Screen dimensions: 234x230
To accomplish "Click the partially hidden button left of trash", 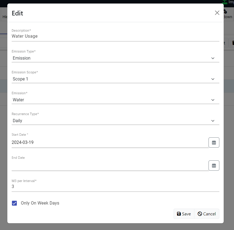I will pos(226,43).
